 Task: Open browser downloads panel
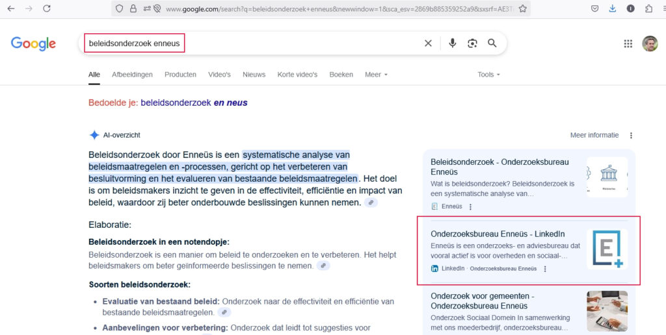[x=613, y=8]
